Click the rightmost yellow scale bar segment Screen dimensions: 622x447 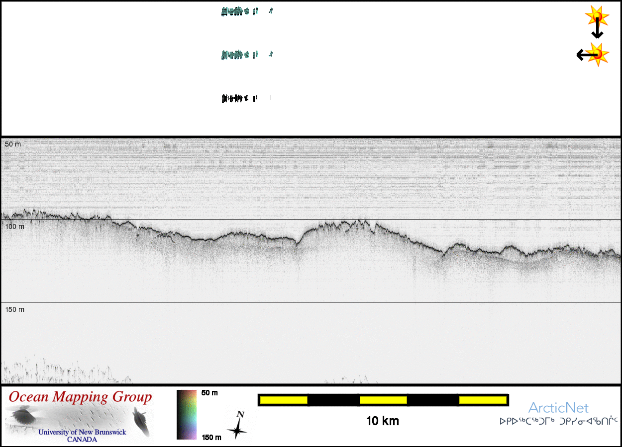pyautogui.click(x=482, y=400)
